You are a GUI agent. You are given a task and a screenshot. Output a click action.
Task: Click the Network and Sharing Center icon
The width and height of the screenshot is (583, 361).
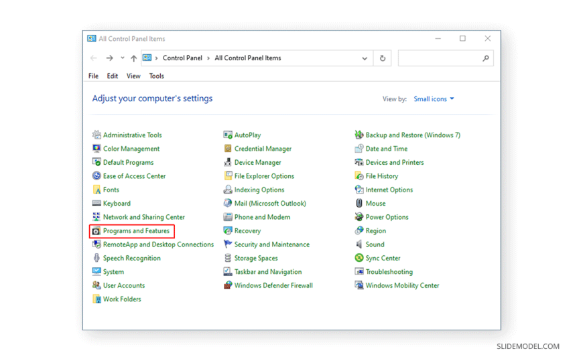[x=96, y=217]
